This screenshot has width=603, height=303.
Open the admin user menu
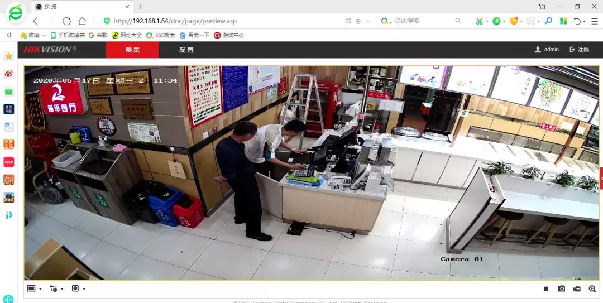click(x=547, y=50)
